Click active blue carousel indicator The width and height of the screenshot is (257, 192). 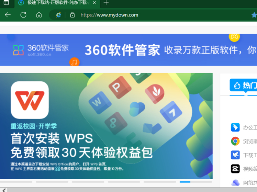tap(185, 182)
